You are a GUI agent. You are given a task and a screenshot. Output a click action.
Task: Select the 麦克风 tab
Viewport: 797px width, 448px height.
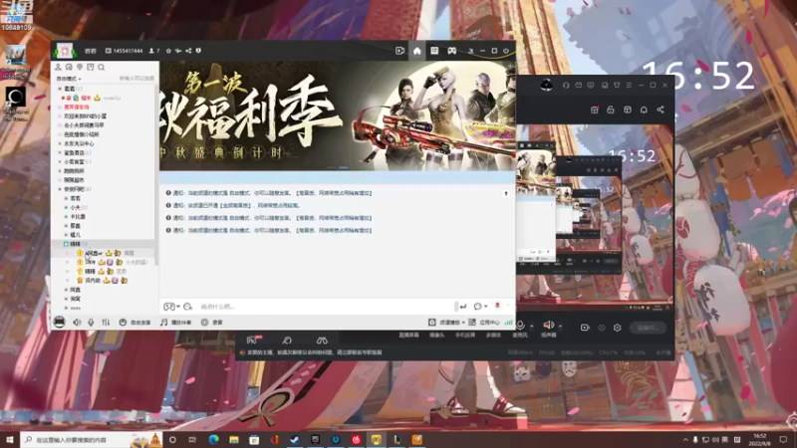pyautogui.click(x=520, y=336)
